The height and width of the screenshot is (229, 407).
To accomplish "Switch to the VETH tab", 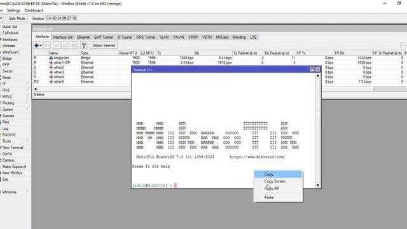I will click(x=207, y=37).
